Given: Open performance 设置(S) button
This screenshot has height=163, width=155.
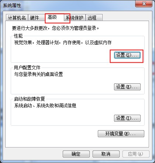Looking at the screenshot, I should 127,55.
